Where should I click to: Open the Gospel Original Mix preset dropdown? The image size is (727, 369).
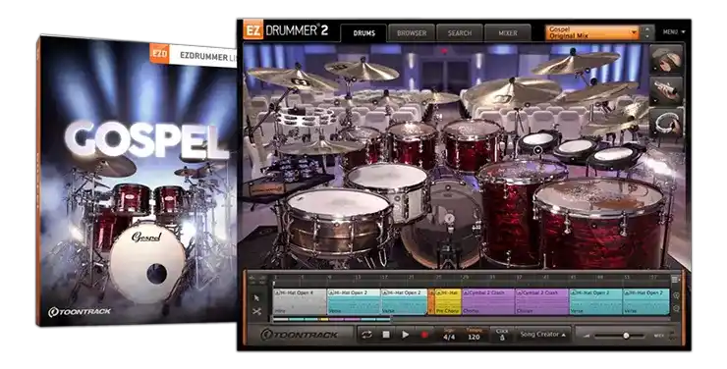pos(592,32)
